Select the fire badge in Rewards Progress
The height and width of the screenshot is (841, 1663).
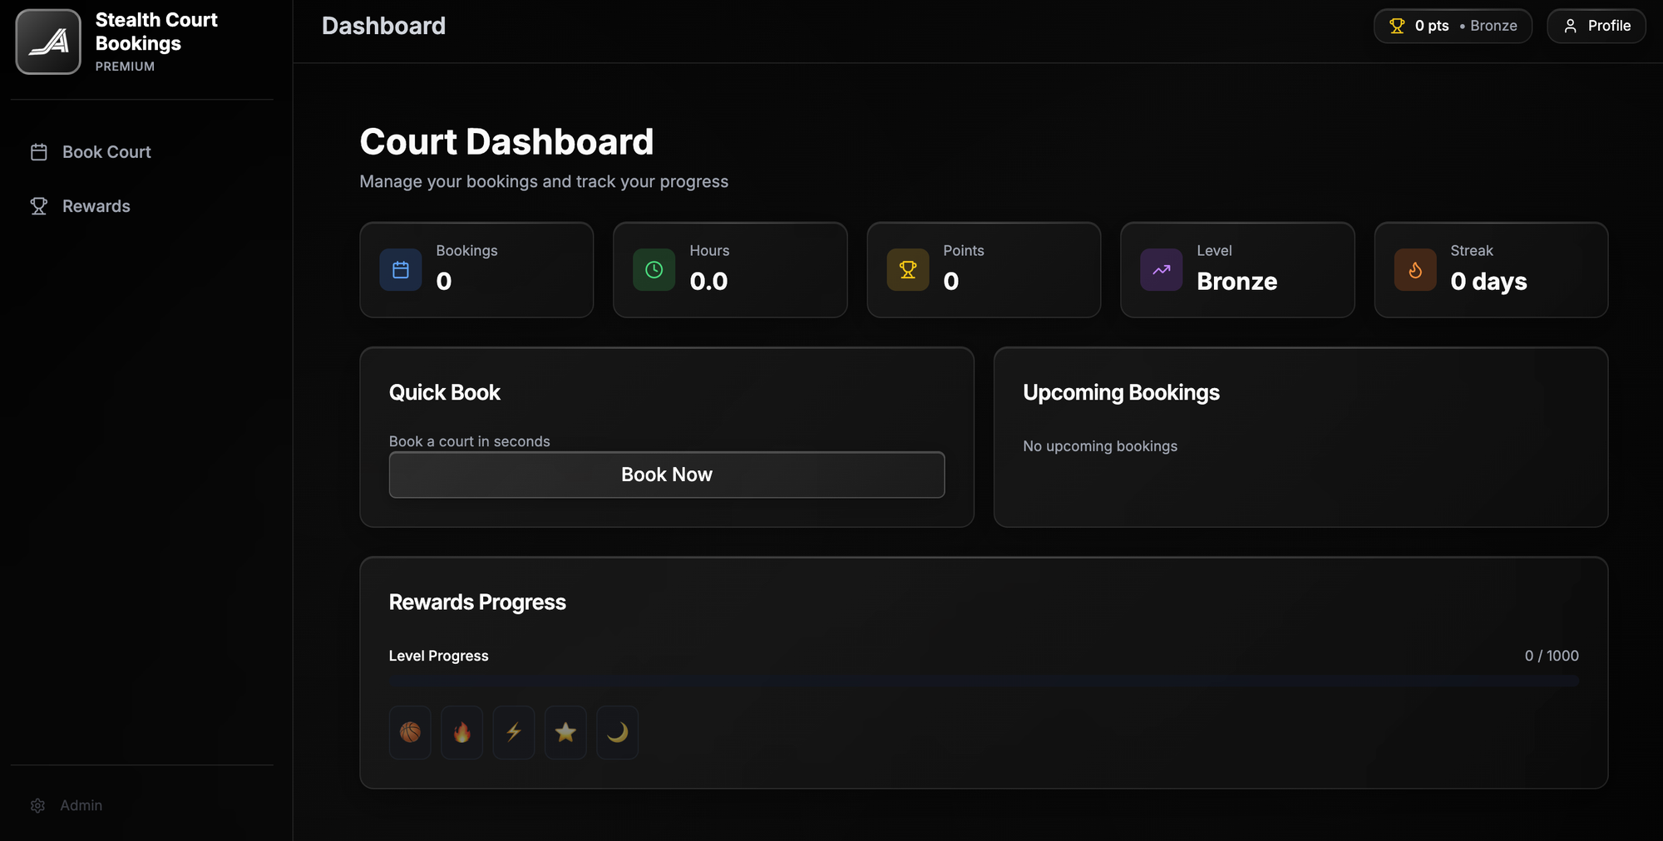[x=461, y=732]
